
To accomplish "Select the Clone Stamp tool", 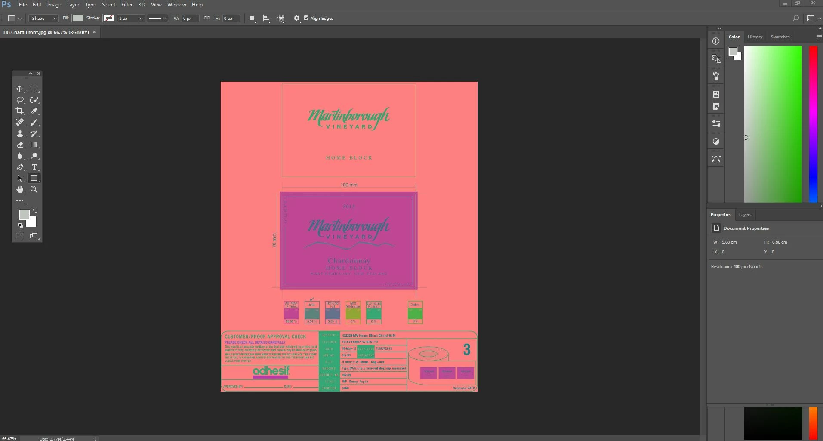I will pyautogui.click(x=20, y=133).
